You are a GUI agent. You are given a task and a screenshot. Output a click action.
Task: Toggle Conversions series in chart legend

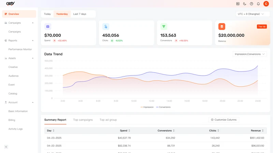(163, 107)
